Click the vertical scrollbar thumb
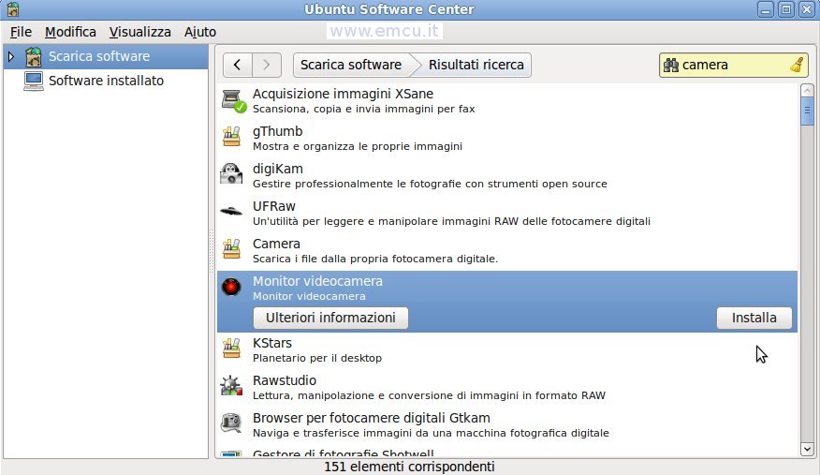 [807, 111]
